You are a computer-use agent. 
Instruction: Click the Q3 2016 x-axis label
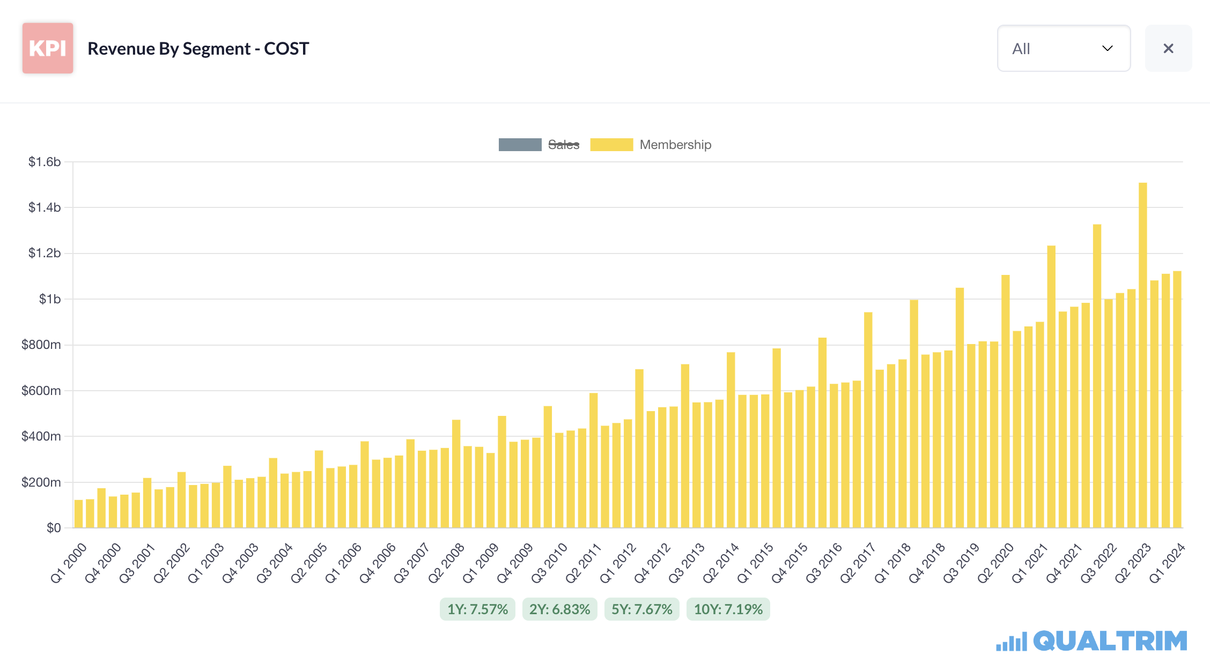coord(823,563)
